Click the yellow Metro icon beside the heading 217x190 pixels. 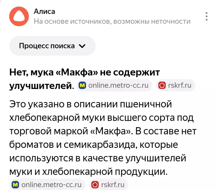coord(82,86)
